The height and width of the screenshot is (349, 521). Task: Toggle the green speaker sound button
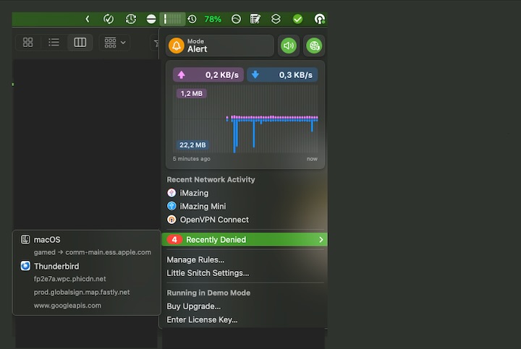[x=289, y=46]
